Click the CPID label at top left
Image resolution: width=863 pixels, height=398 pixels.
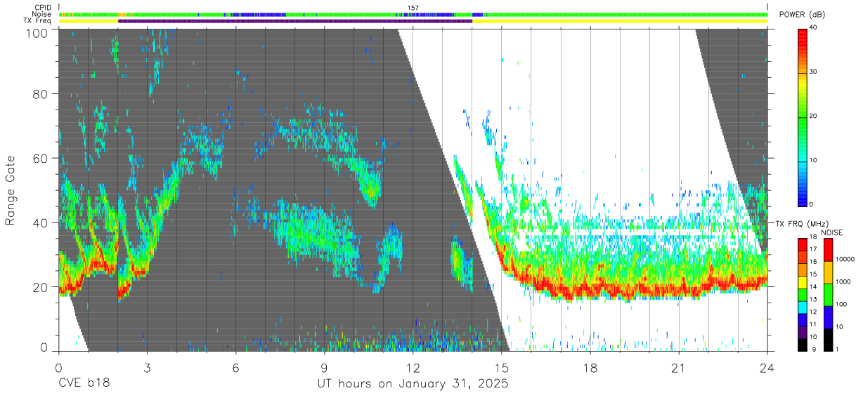tap(43, 8)
